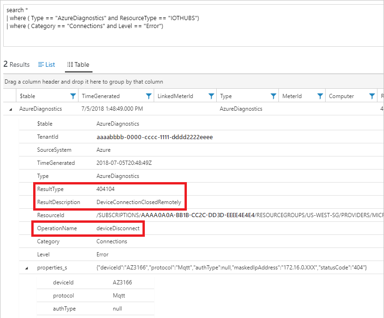This screenshot has height=318, width=384.
Task: Open the filter for the $table column
Action: [x=73, y=95]
